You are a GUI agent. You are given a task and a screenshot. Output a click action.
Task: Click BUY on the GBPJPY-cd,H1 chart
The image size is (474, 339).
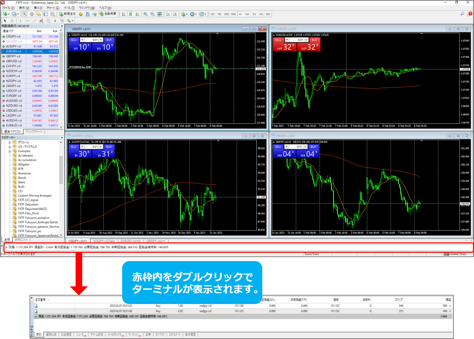click(313, 147)
